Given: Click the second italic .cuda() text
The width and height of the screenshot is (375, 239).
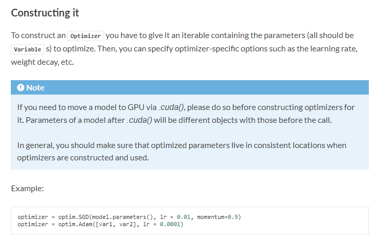Looking at the screenshot, I should pyautogui.click(x=139, y=120).
